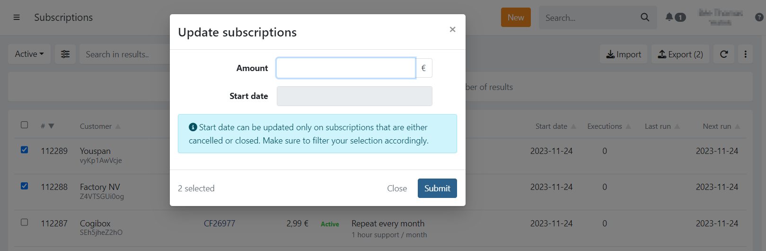Viewport: 766px width, 251px height.
Task: Toggle the select-all header checkbox
Action: [25, 125]
